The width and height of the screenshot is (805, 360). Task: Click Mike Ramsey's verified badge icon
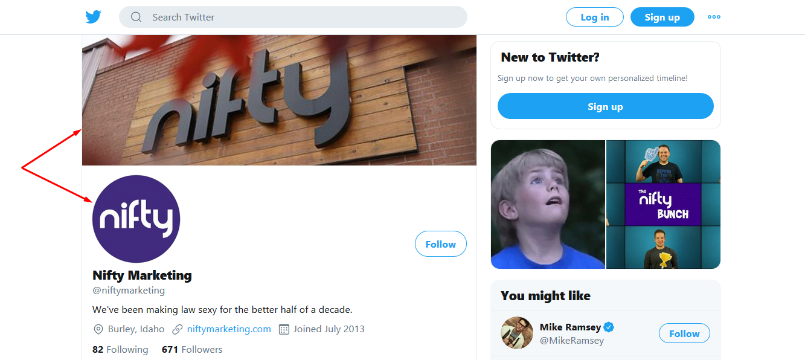pos(609,327)
